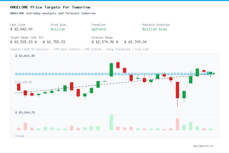229x153 pixels.
Task: Enable the Bullish bias direction marker
Action: tap(155, 29)
